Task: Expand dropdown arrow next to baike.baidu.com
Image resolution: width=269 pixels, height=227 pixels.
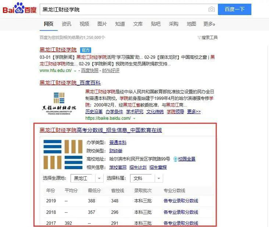Action: pyautogui.click(x=134, y=118)
